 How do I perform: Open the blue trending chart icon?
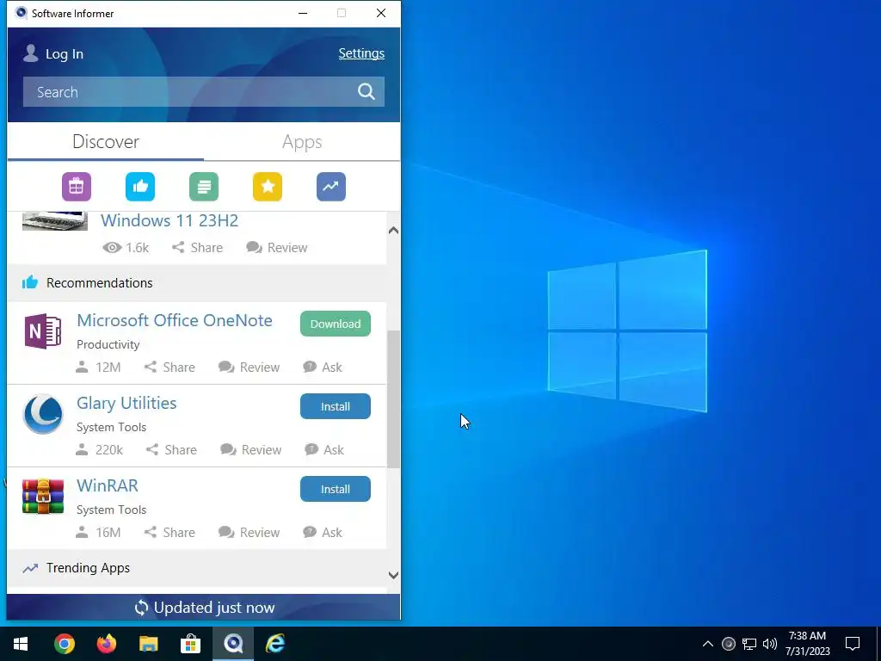pos(331,187)
